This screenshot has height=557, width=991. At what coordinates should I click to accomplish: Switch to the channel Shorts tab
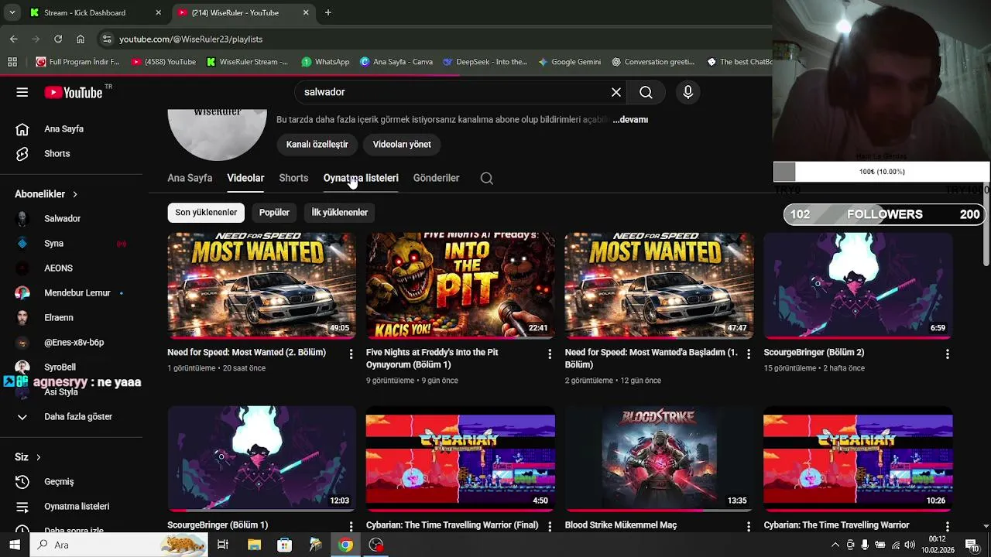293,178
